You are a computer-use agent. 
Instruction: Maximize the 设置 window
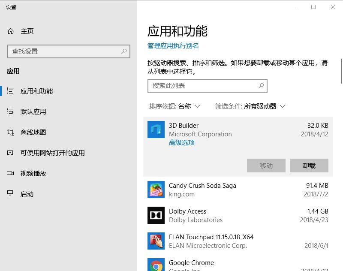point(313,7)
